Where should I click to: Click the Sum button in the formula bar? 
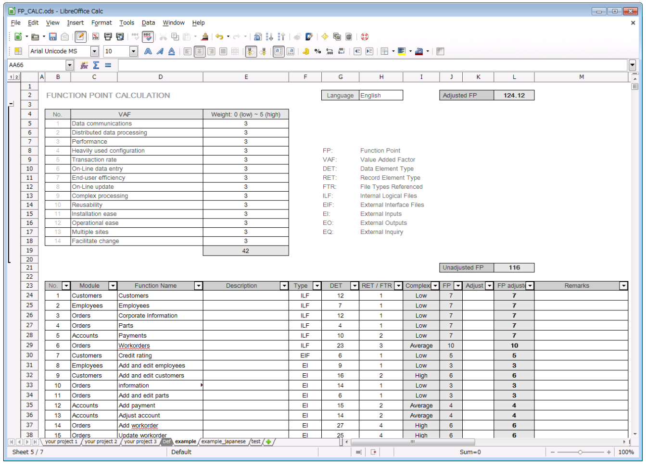pyautogui.click(x=96, y=65)
